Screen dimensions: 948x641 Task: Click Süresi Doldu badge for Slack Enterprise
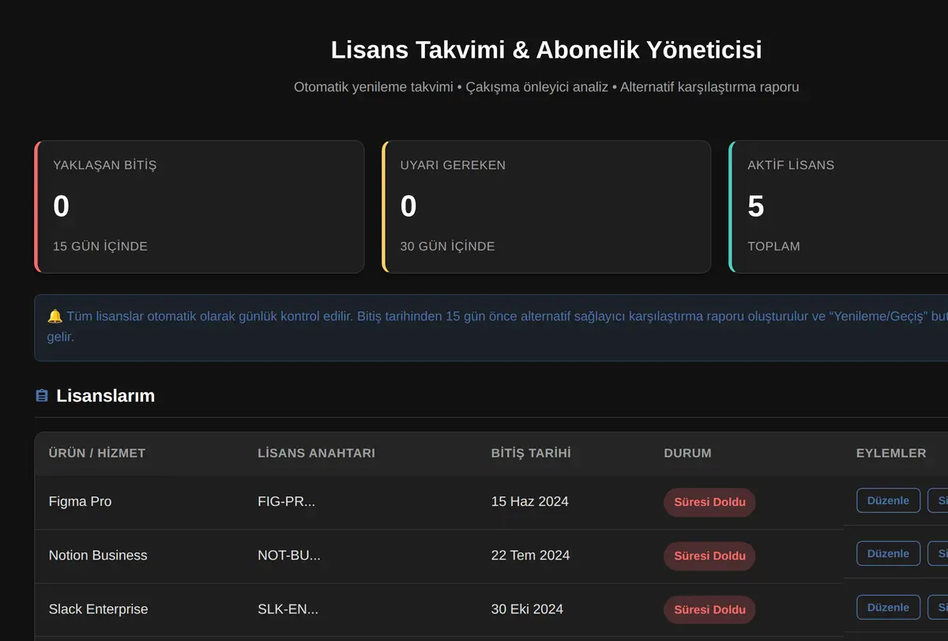point(709,609)
